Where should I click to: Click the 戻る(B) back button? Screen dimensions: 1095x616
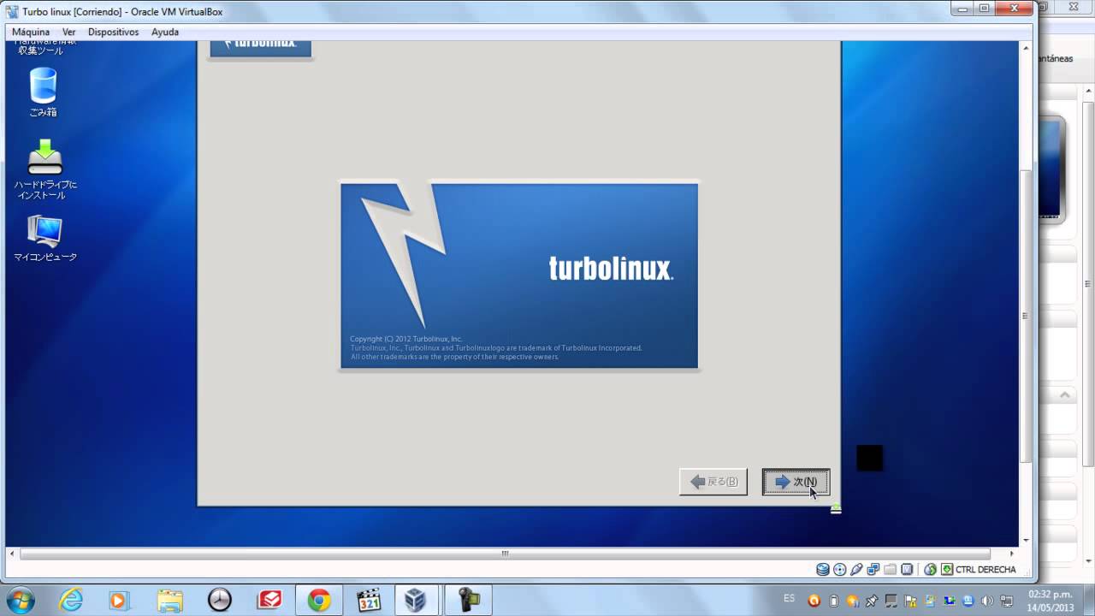tap(713, 482)
